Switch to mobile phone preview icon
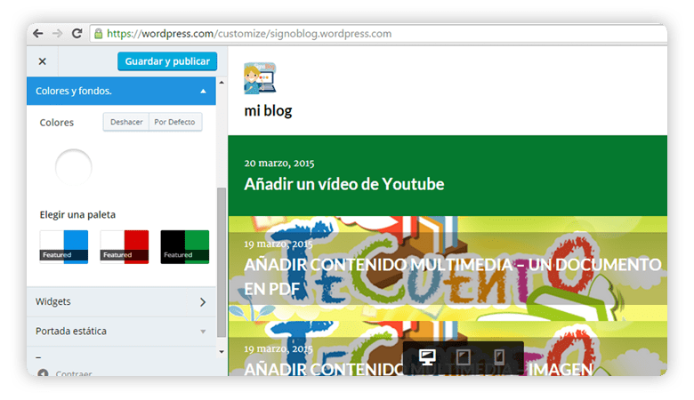694x400 pixels. click(499, 357)
